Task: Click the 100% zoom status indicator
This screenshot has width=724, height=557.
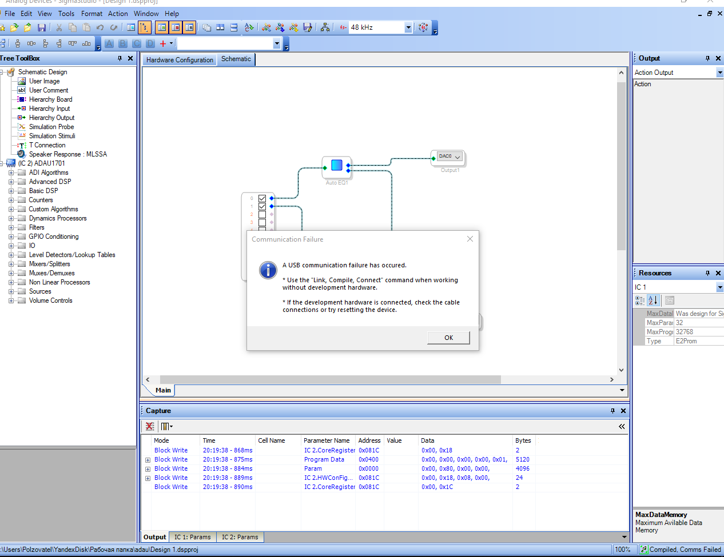Action: point(623,550)
